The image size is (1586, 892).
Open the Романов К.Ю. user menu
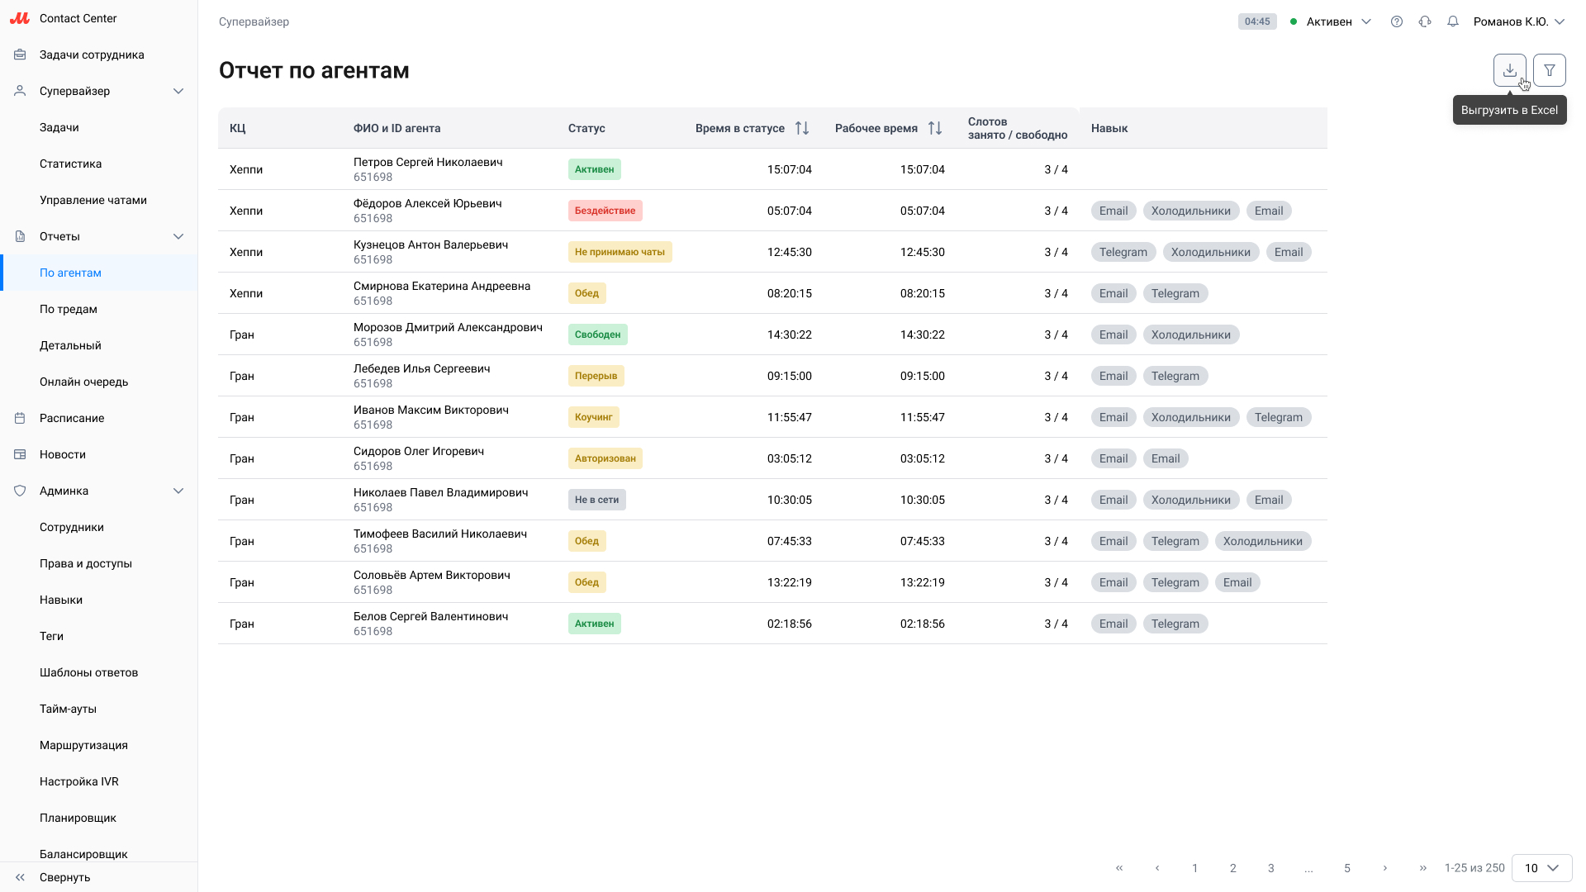pos(1518,21)
